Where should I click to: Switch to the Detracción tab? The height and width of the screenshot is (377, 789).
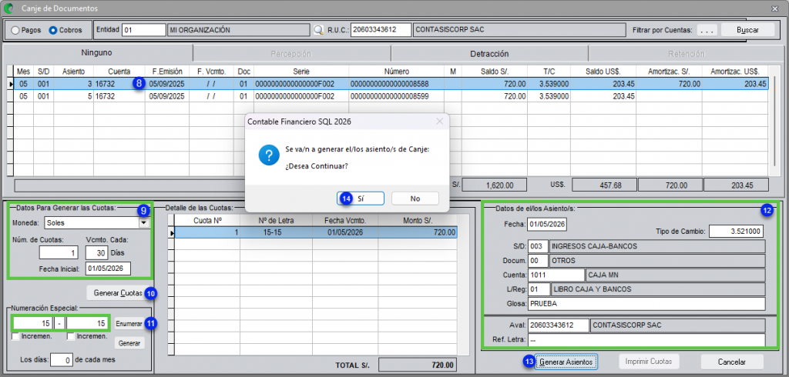(x=489, y=54)
